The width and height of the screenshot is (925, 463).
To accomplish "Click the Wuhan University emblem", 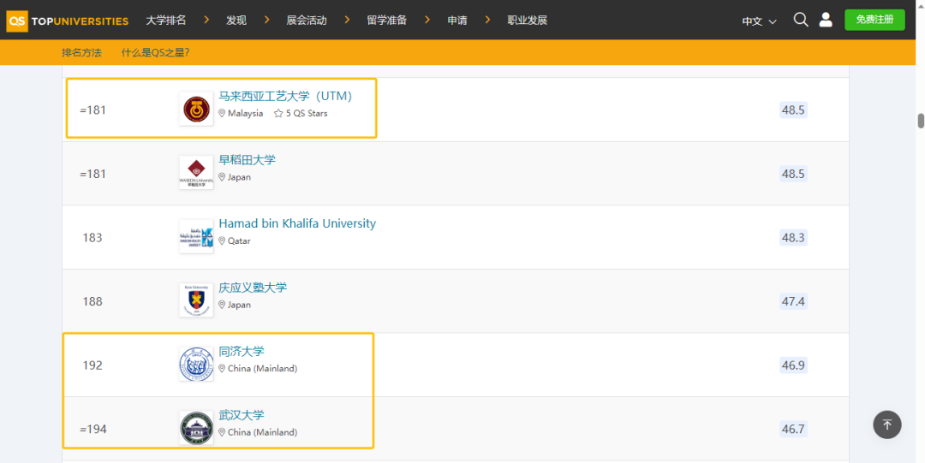I will tap(196, 429).
